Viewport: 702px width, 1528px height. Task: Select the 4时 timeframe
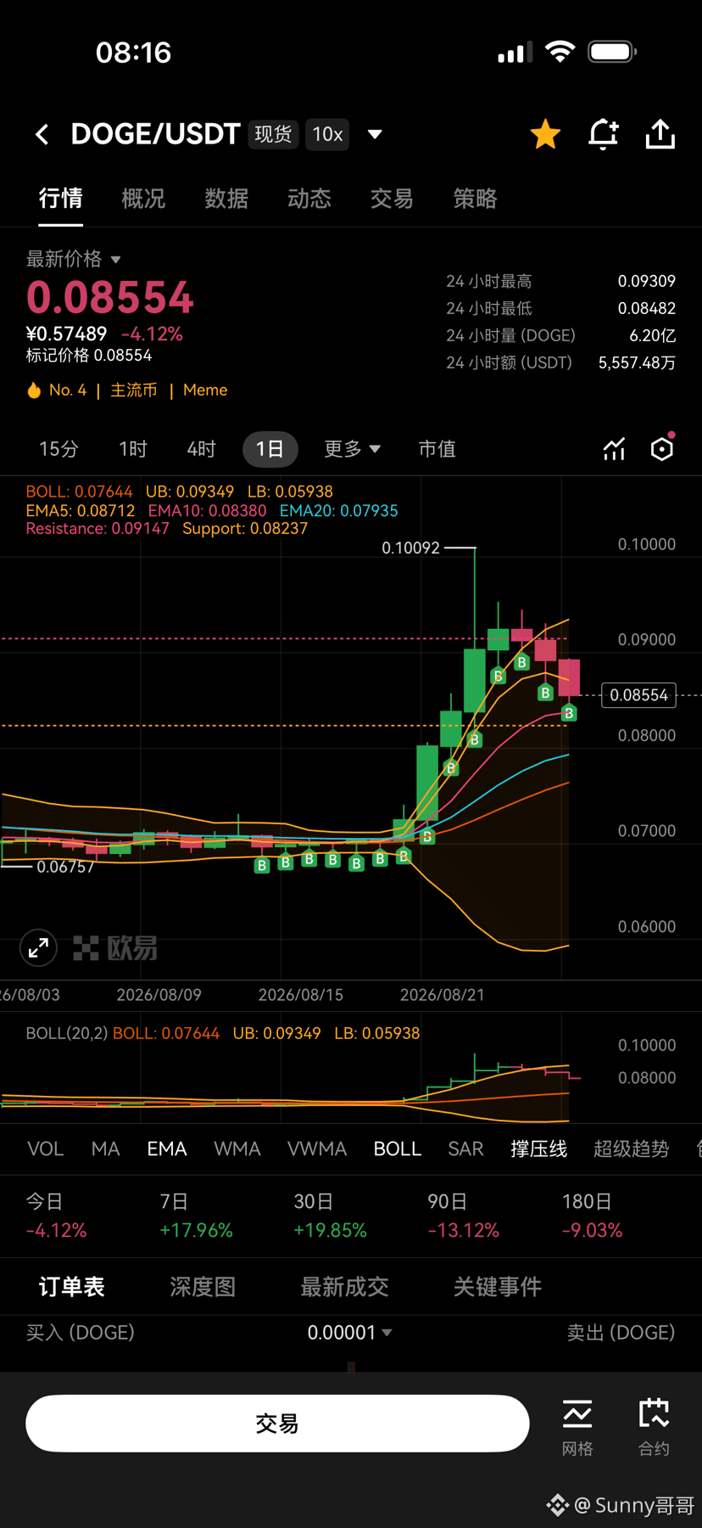click(201, 449)
